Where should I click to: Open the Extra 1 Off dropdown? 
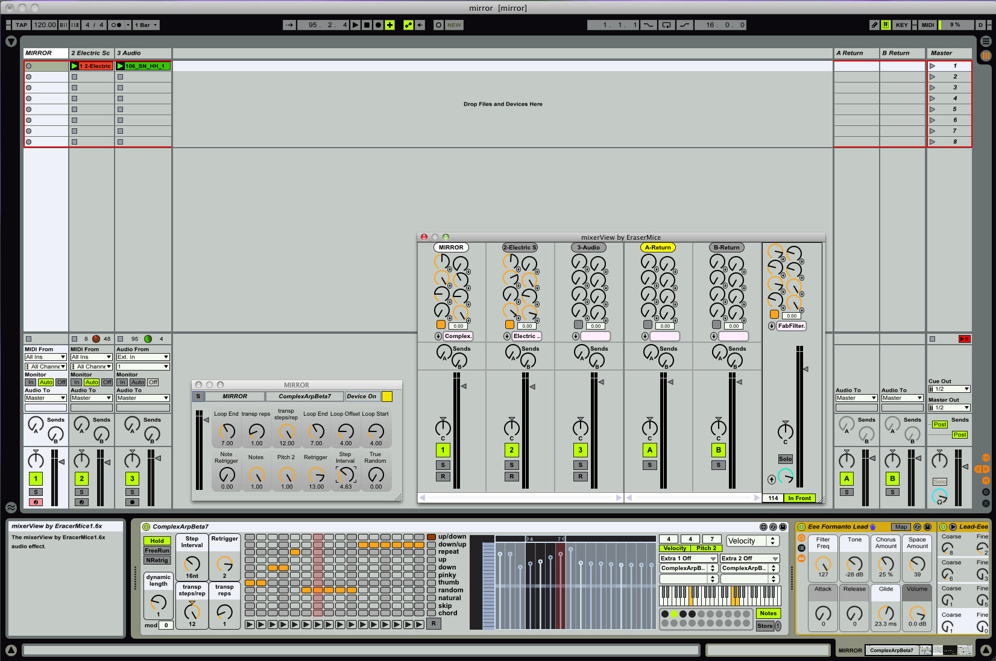(x=688, y=559)
